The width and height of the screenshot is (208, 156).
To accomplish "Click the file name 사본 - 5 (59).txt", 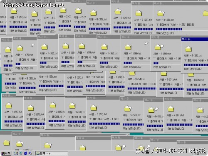I will point(131,115).
